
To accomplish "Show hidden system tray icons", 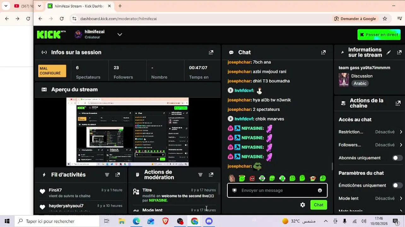I will (x=326, y=221).
